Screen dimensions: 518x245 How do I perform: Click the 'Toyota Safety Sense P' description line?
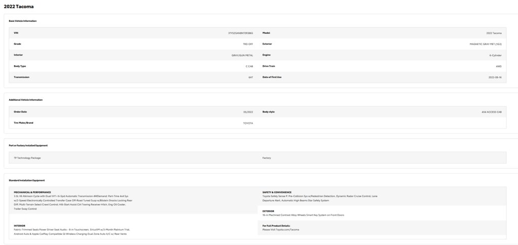click(x=320, y=196)
